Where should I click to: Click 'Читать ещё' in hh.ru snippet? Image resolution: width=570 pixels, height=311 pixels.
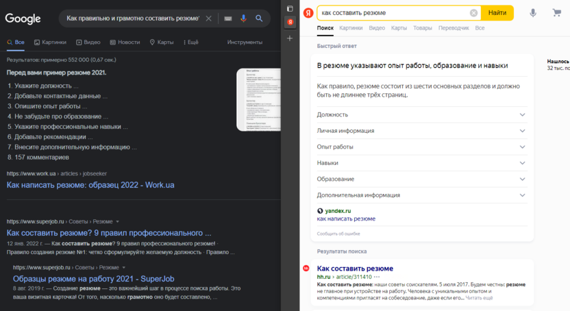479,298
